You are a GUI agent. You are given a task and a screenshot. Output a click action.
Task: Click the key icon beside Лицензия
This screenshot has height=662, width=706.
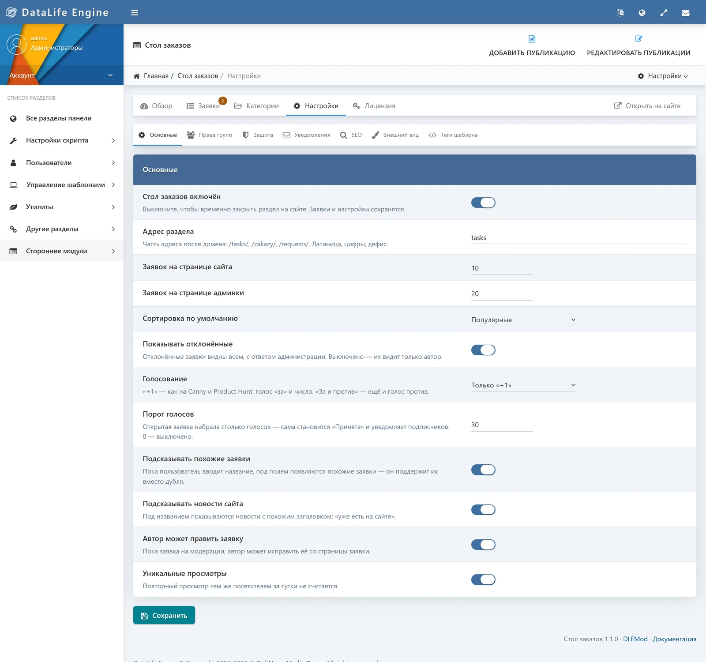click(x=356, y=106)
